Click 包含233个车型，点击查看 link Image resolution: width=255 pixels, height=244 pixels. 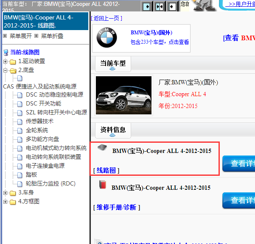pos(160,42)
